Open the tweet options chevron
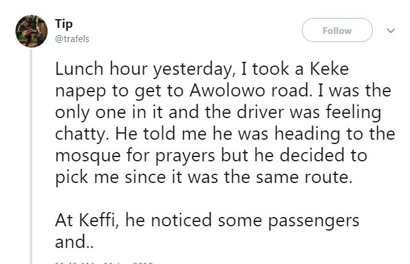The image size is (410, 264). (390, 30)
